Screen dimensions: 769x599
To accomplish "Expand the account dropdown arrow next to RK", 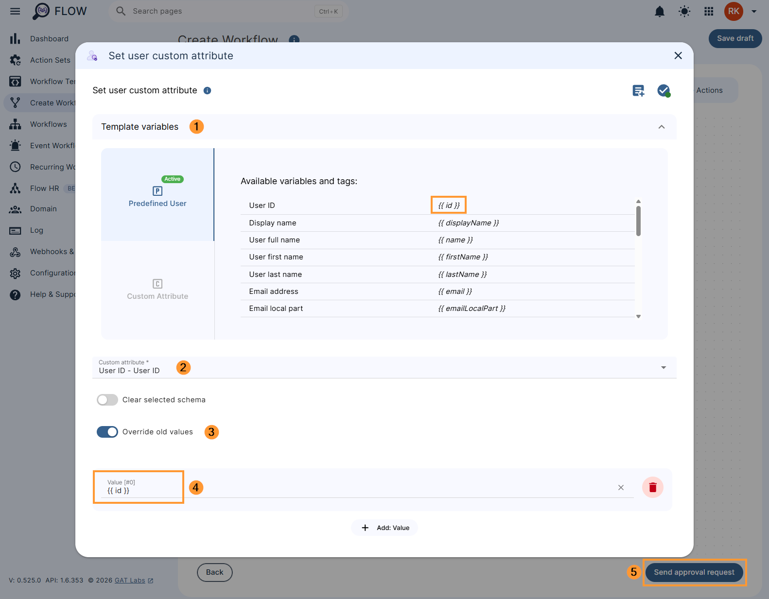I will pyautogui.click(x=754, y=11).
